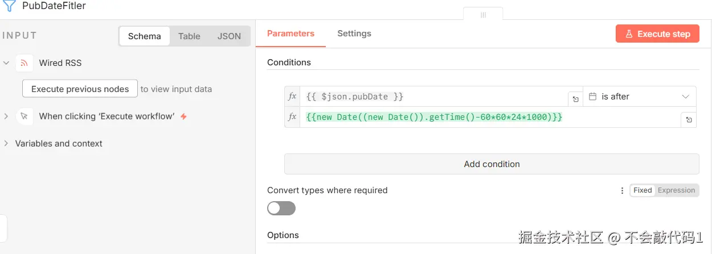Image resolution: width=712 pixels, height=254 pixels.
Task: Click the new Date expression input field
Action: (x=490, y=117)
